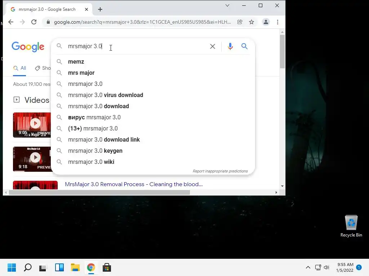Select the plain 'mrsmajor 3.0' suggestion

click(153, 84)
